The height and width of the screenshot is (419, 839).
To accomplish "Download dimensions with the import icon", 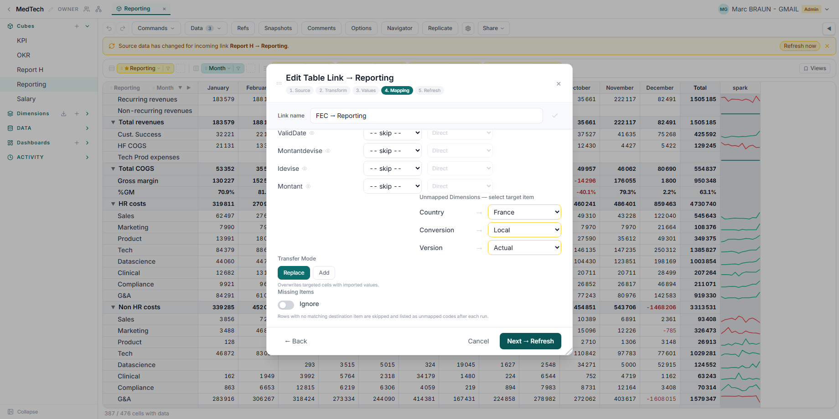I will pyautogui.click(x=64, y=113).
